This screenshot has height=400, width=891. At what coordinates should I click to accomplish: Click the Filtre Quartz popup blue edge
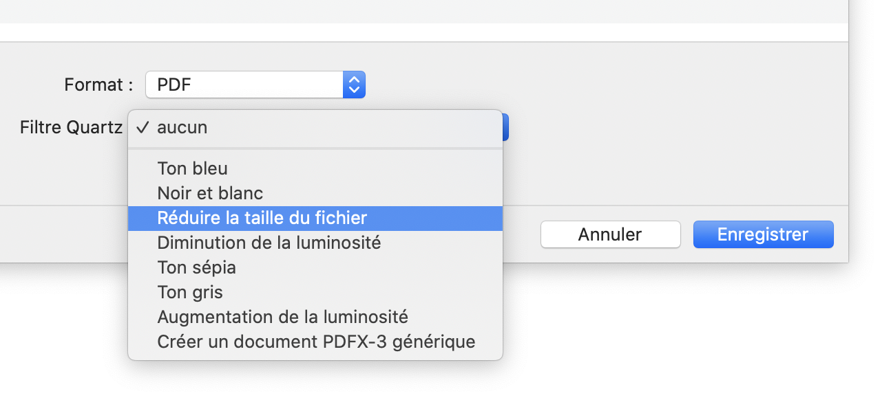tap(506, 127)
